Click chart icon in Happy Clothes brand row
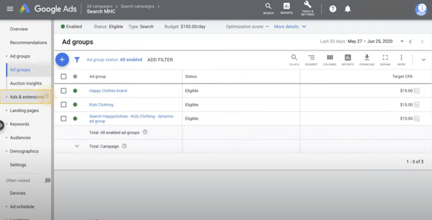Image resolution: width=432 pixels, height=220 pixels. [x=417, y=91]
